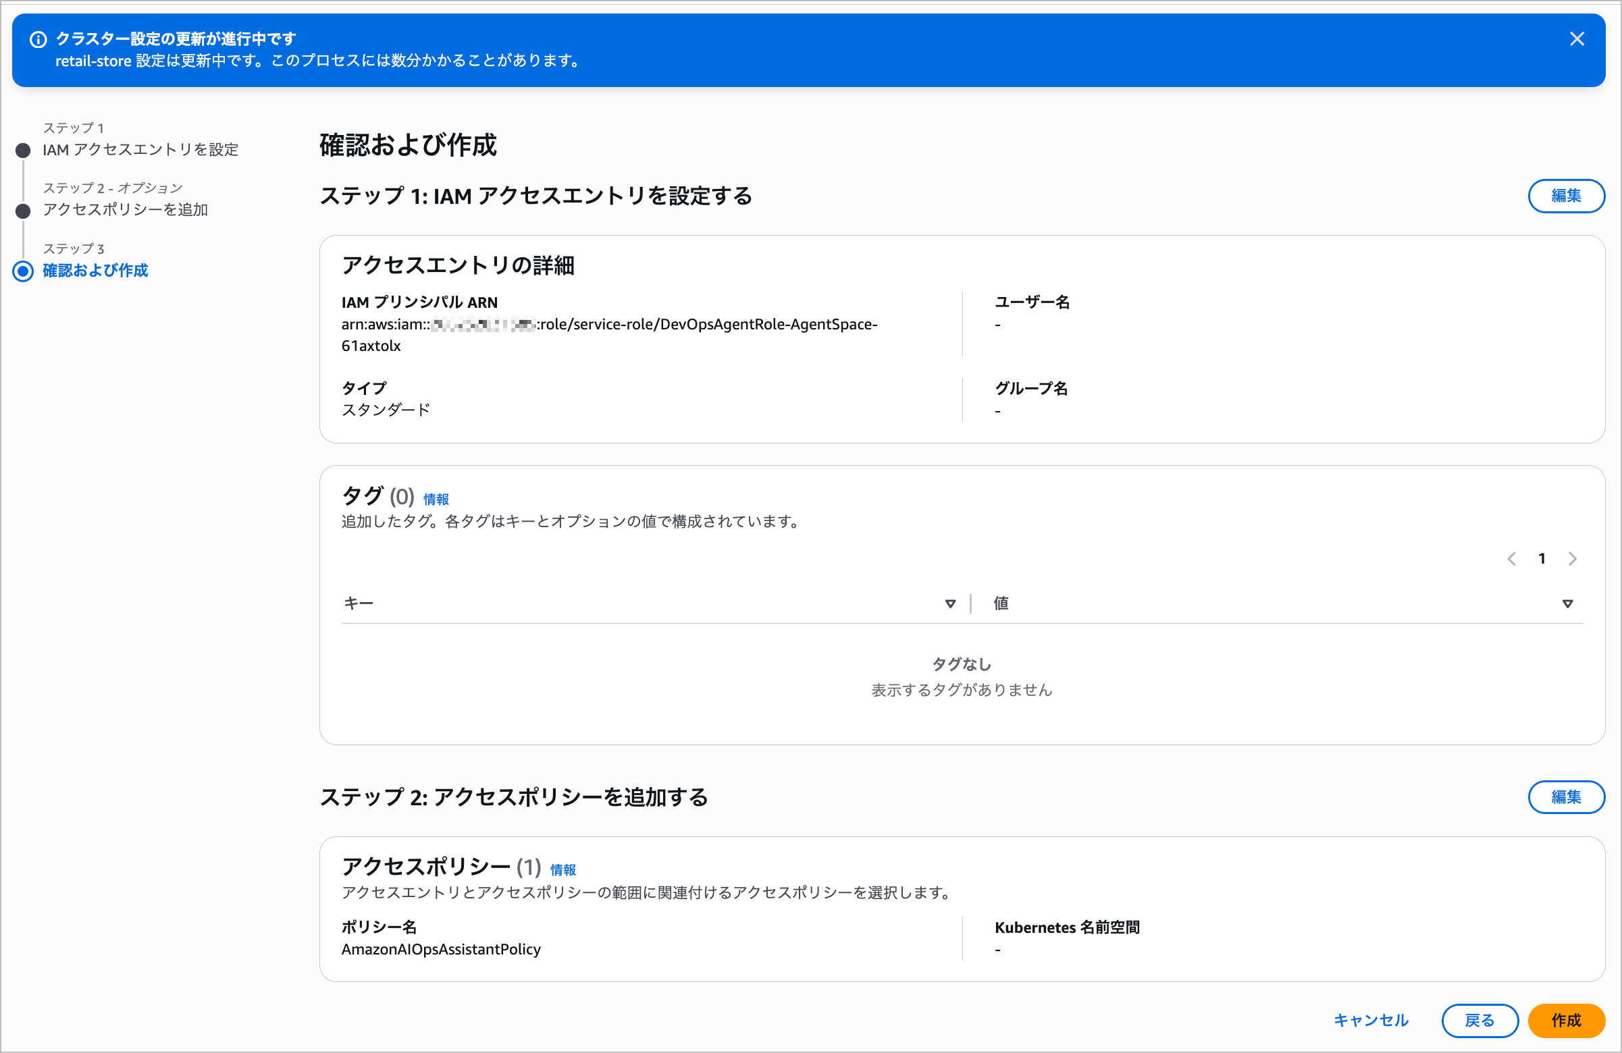This screenshot has height=1053, width=1622.
Task: Click キャンセル to cancel the wizard
Action: [1371, 1020]
